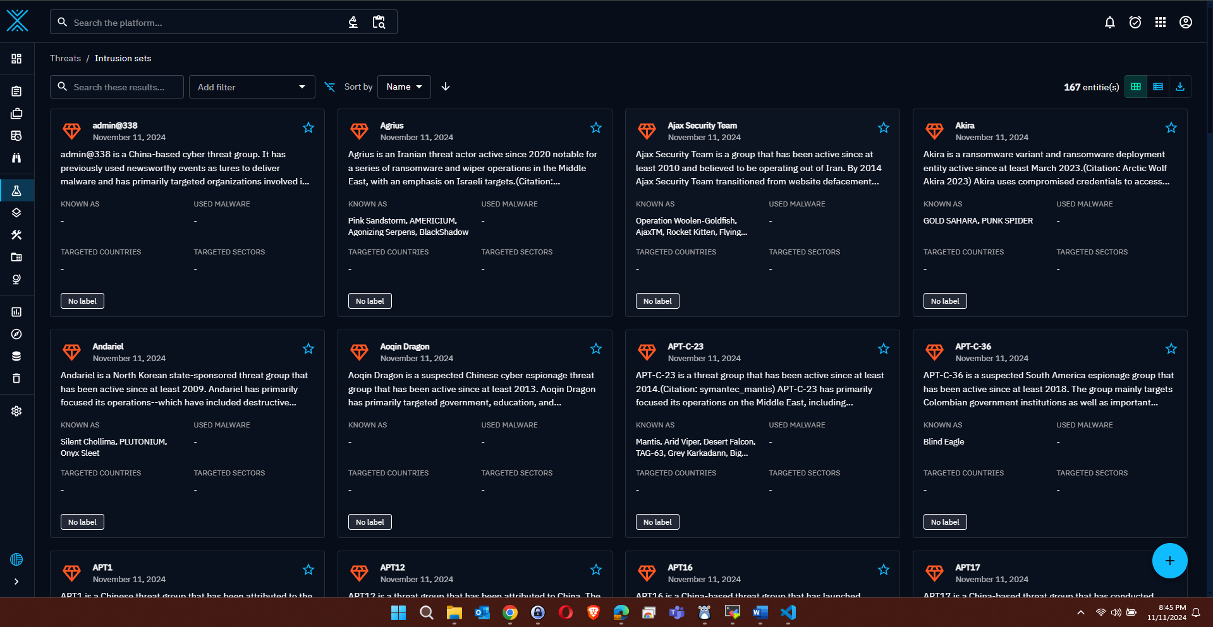Open the user profile icon
Screen dimensions: 1213x627
[1186, 22]
